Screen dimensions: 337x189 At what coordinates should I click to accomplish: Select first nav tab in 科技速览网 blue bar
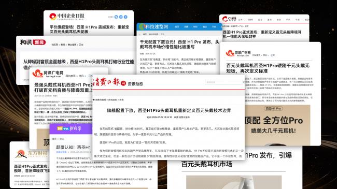point(177,26)
